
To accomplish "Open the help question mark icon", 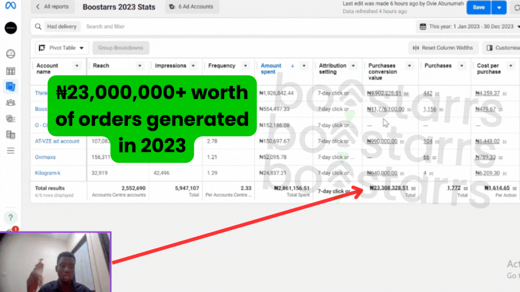I will pos(11,217).
